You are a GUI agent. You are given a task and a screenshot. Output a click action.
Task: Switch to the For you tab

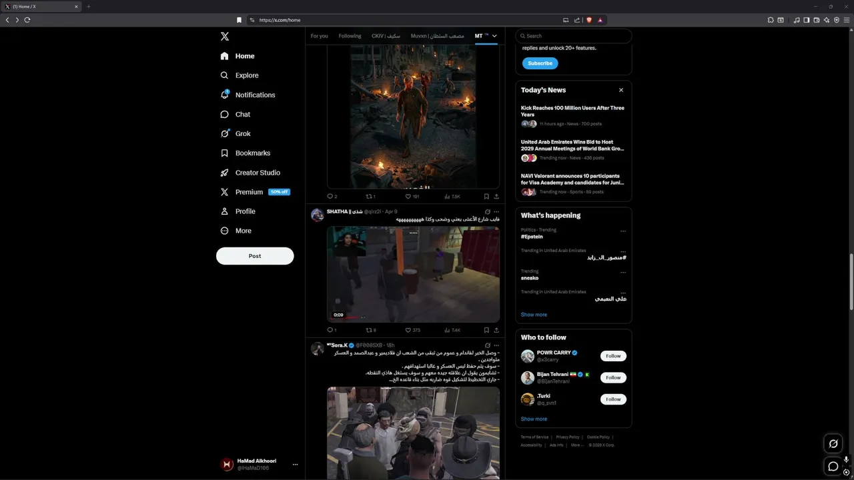point(319,36)
